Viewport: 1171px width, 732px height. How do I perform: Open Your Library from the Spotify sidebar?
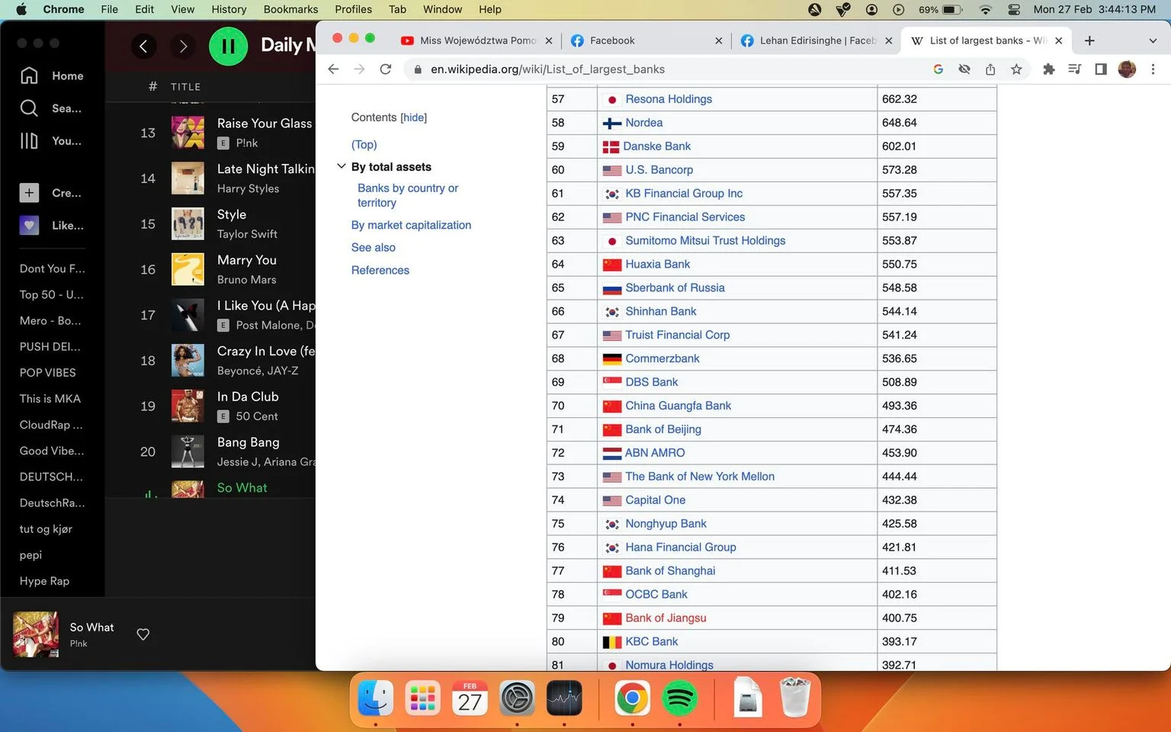point(29,141)
